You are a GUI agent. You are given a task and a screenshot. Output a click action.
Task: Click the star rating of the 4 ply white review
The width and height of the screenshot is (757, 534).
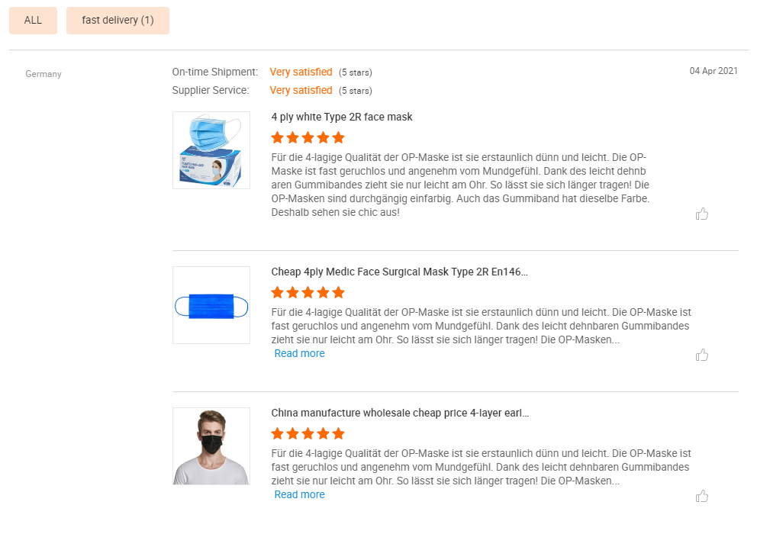point(308,138)
